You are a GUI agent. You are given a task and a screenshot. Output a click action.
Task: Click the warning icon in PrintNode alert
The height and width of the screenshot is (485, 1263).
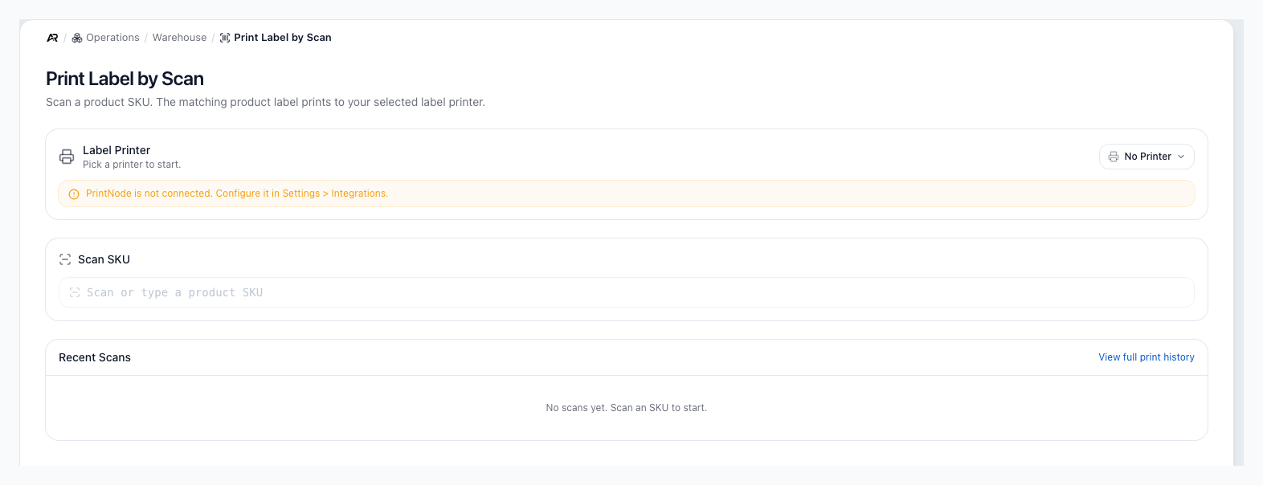point(74,194)
